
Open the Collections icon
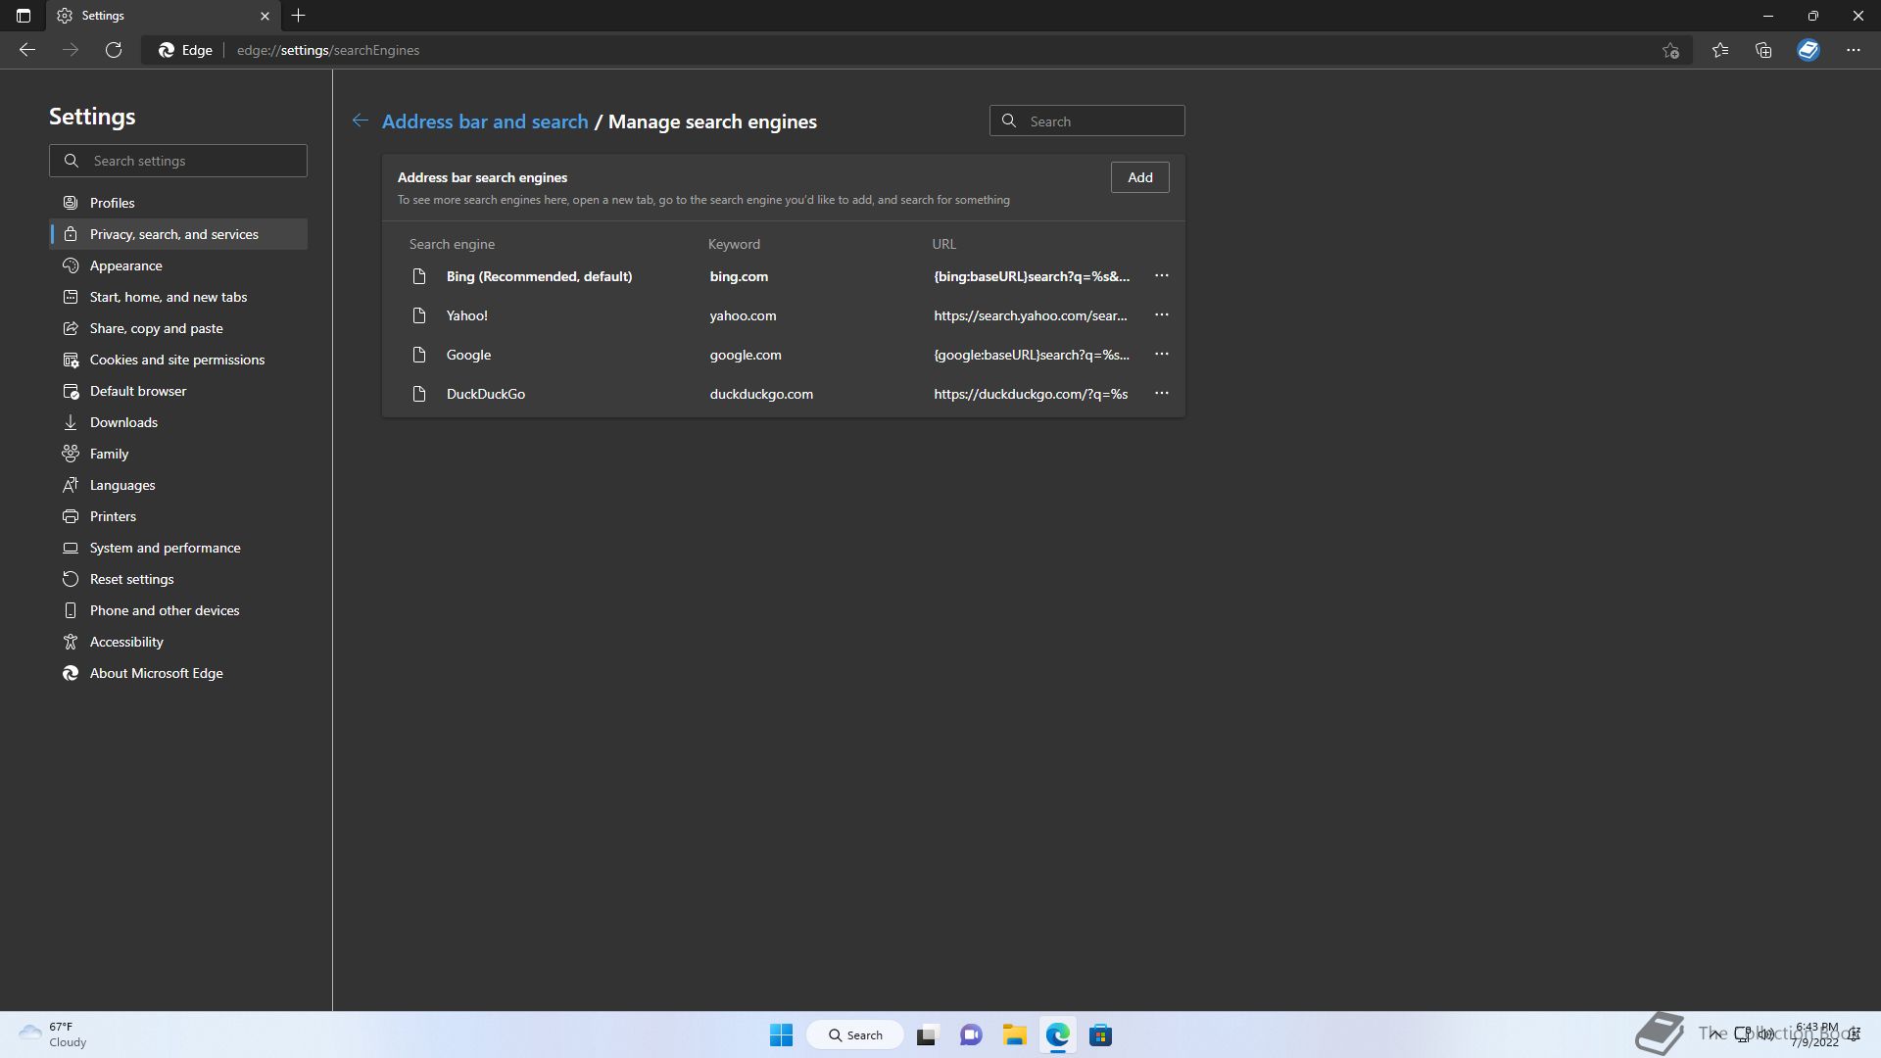[x=1763, y=50]
